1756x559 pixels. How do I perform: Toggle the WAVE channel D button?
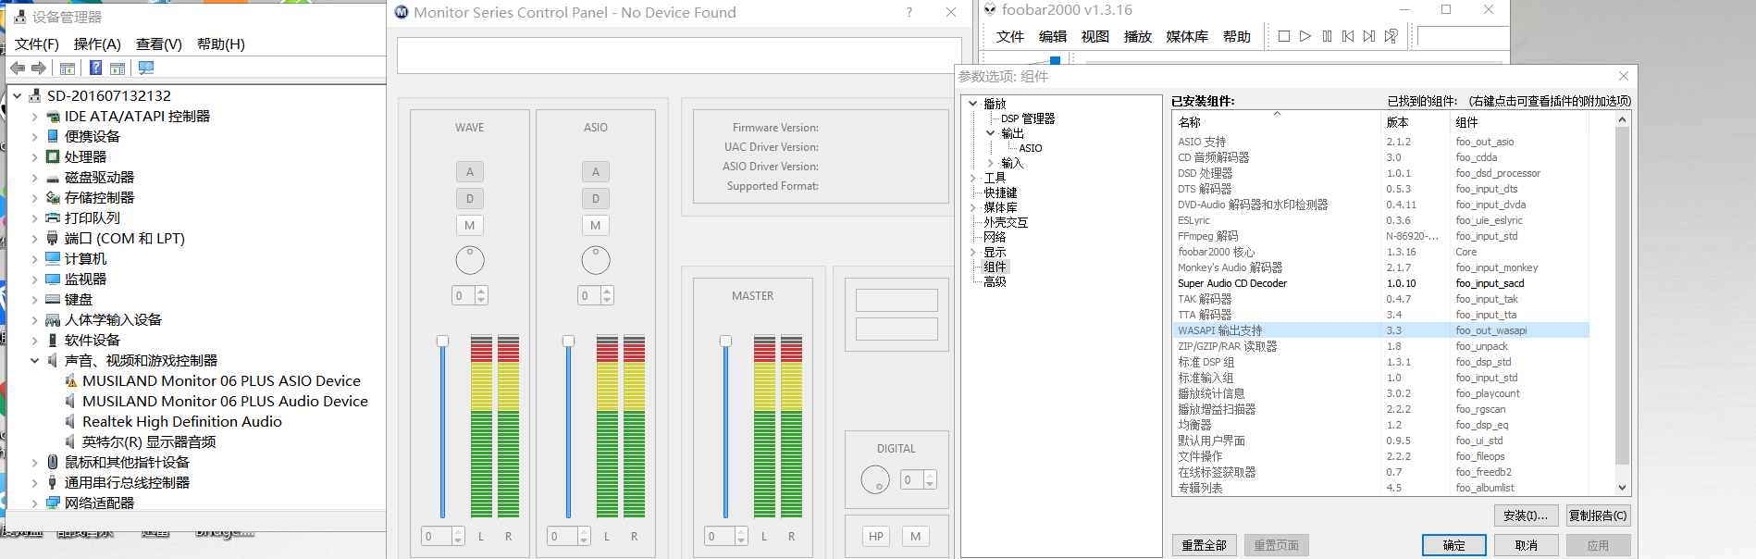tap(470, 198)
